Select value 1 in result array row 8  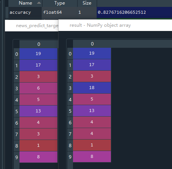[x=92, y=145]
